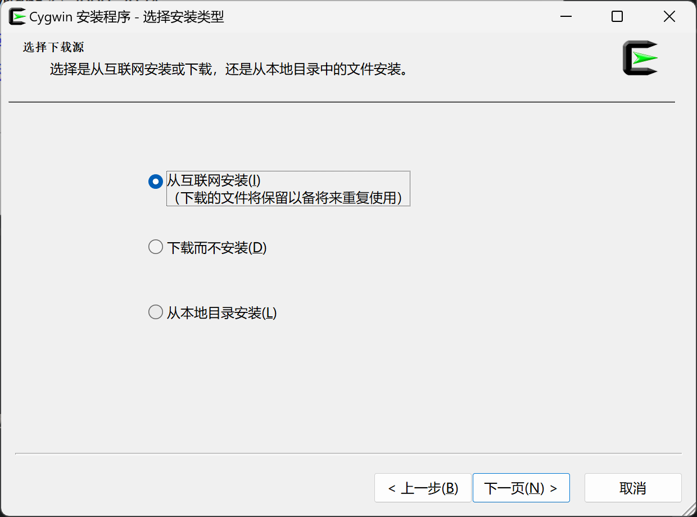Click the large Cygwin logo in the header

click(x=640, y=58)
